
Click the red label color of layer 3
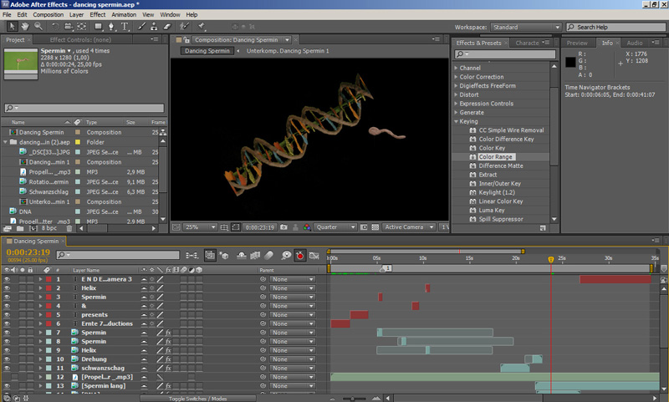pos(49,297)
